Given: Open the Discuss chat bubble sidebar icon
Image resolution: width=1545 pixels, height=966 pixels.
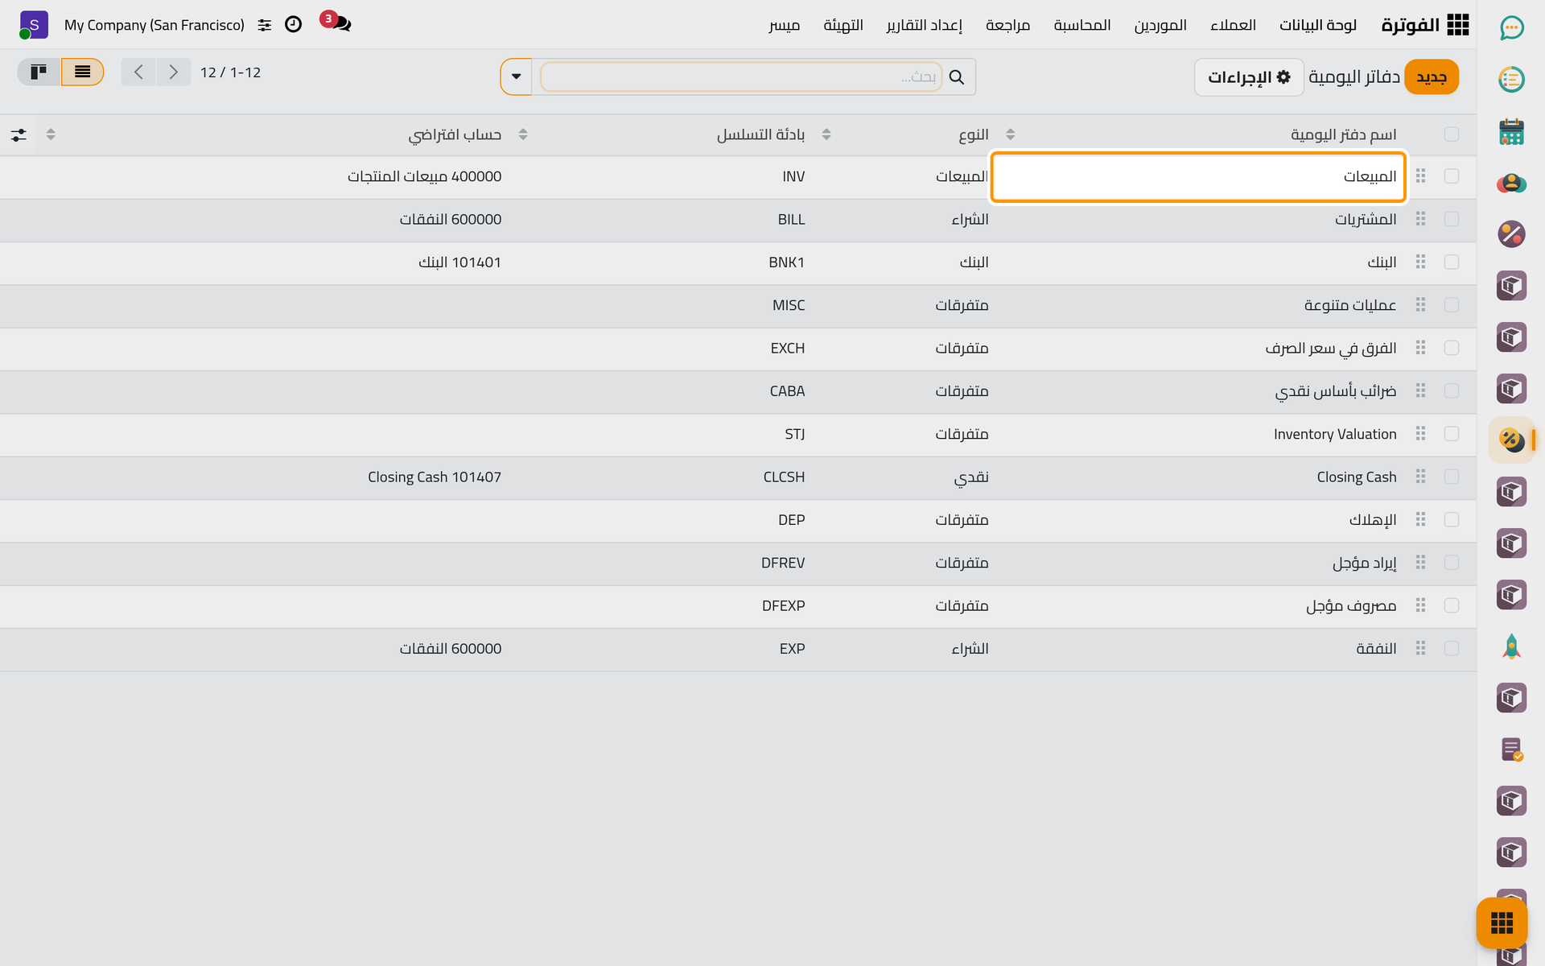Looking at the screenshot, I should [x=1511, y=28].
